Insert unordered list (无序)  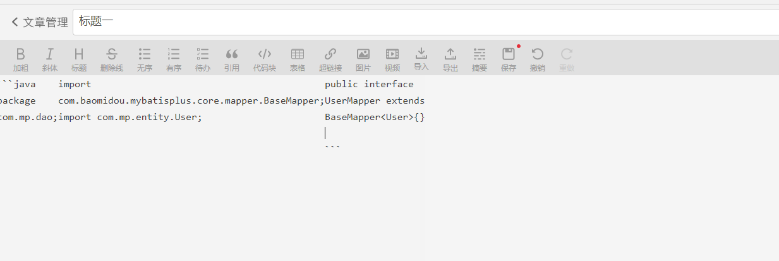tap(145, 60)
